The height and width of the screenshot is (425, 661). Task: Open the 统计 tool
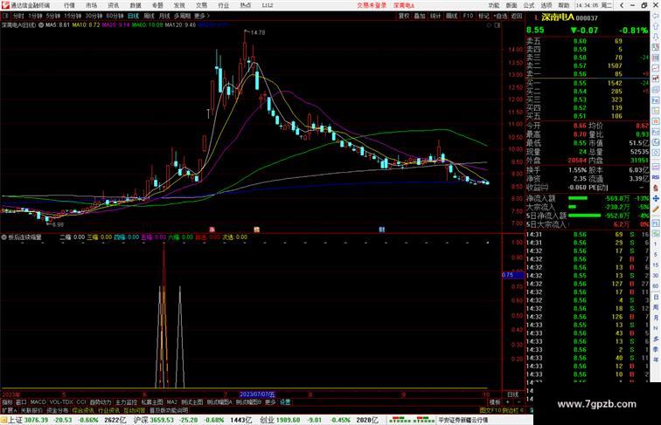tap(435, 16)
